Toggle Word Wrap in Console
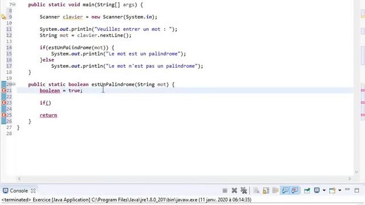The height and width of the screenshot is (205, 365). (275, 191)
